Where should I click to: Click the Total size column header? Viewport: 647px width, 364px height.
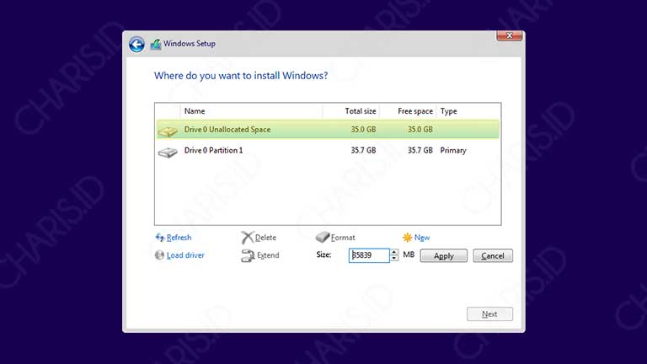351,111
